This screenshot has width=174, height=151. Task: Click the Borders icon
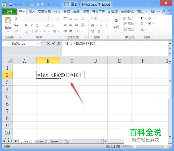tap(26, 31)
